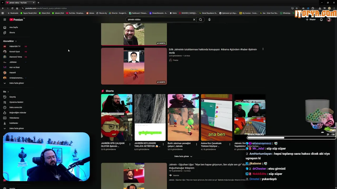Expand the Siz section chevron
The height and width of the screenshot is (189, 337).
click(x=8, y=92)
